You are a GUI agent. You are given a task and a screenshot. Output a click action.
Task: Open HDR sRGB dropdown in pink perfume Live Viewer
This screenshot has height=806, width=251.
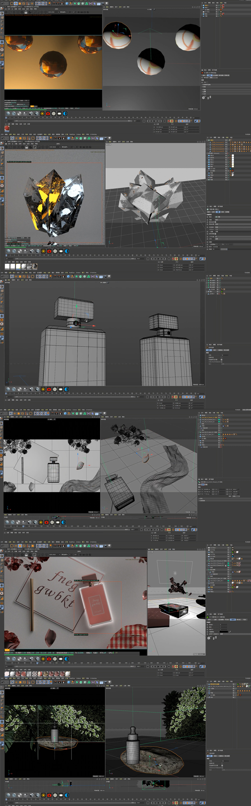[x=54, y=555]
